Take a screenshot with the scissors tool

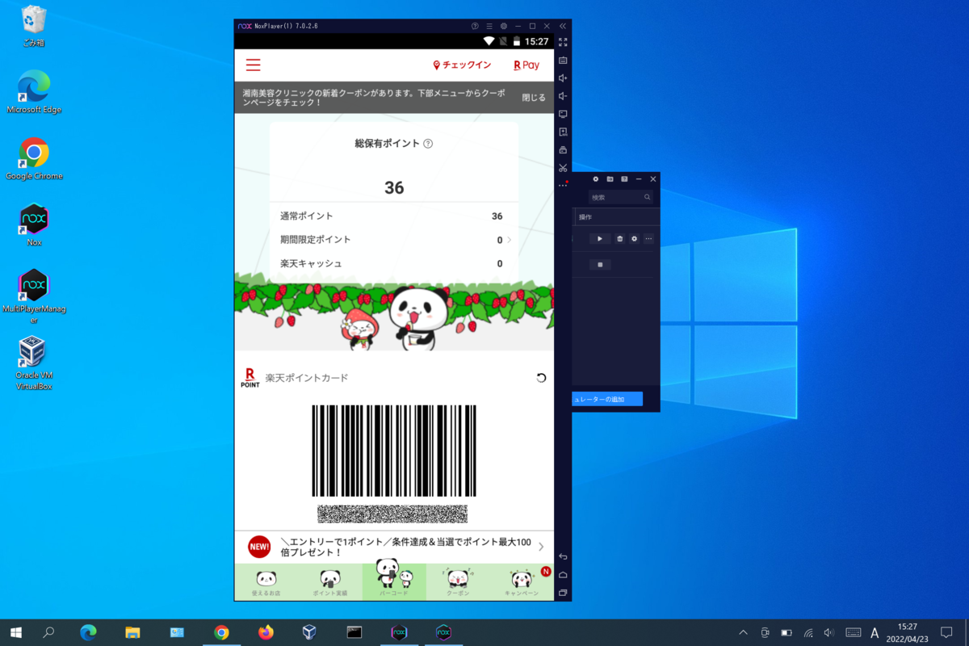pos(563,167)
